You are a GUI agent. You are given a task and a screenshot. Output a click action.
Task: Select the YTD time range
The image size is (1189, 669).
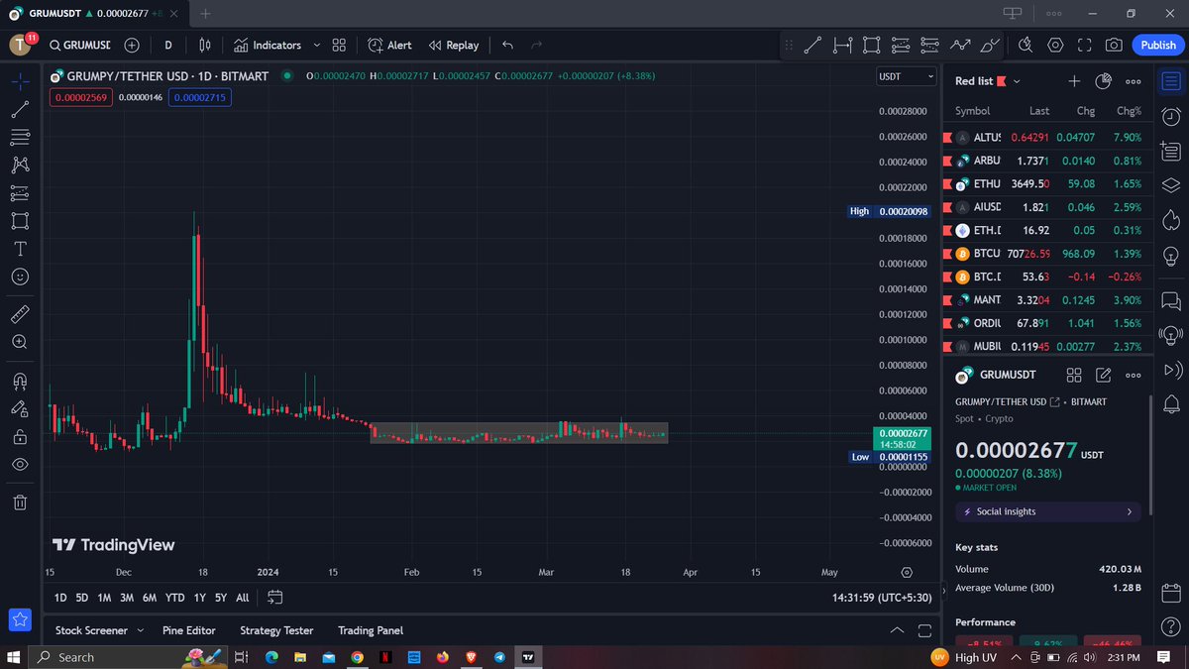point(175,598)
